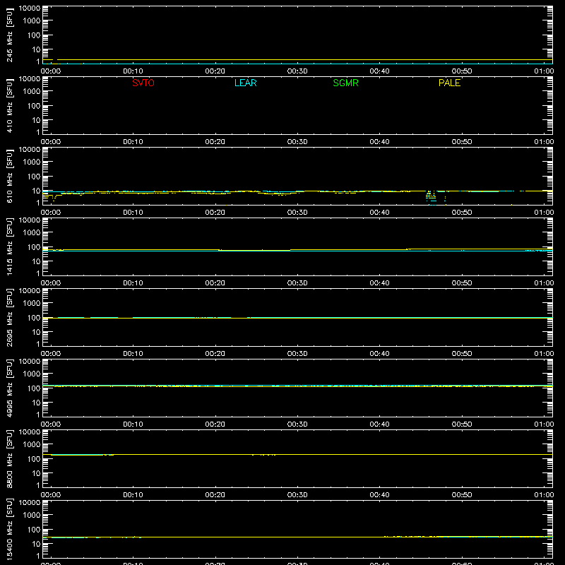Select the 410 MHz [SFU] axis title
This screenshot has height=565, width=565.
tap(9, 105)
